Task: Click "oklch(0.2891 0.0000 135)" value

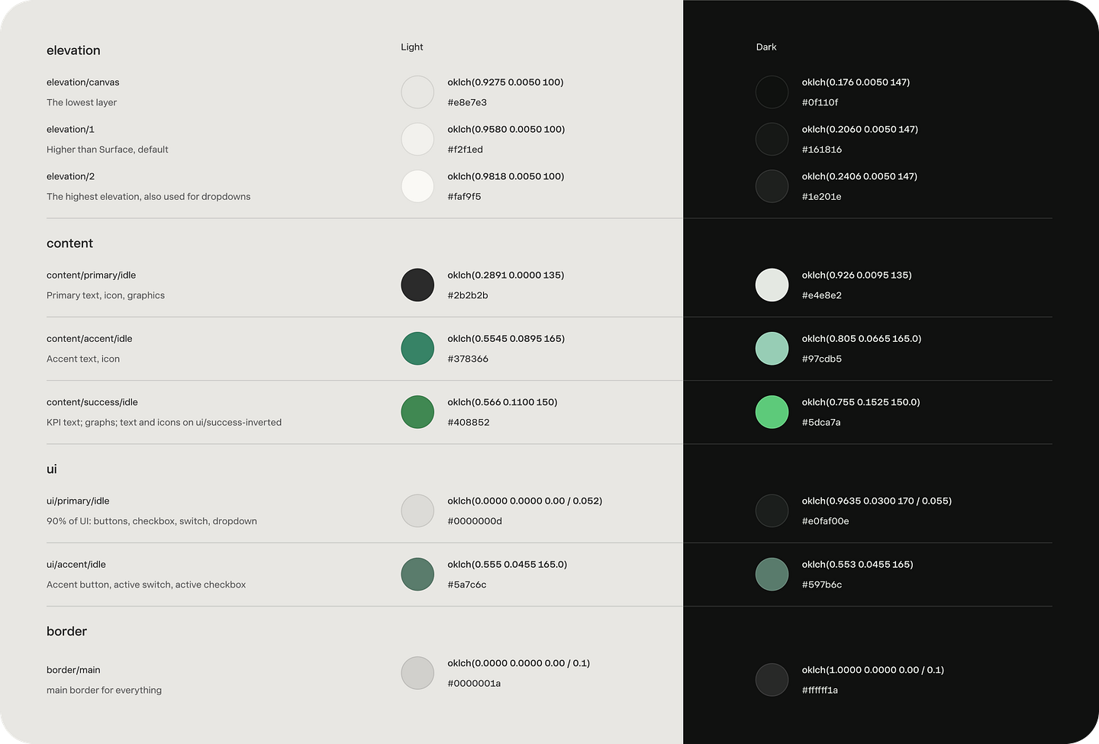Action: tap(506, 275)
